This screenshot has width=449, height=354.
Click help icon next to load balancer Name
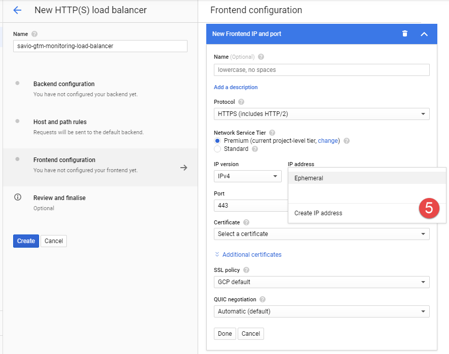(34, 34)
